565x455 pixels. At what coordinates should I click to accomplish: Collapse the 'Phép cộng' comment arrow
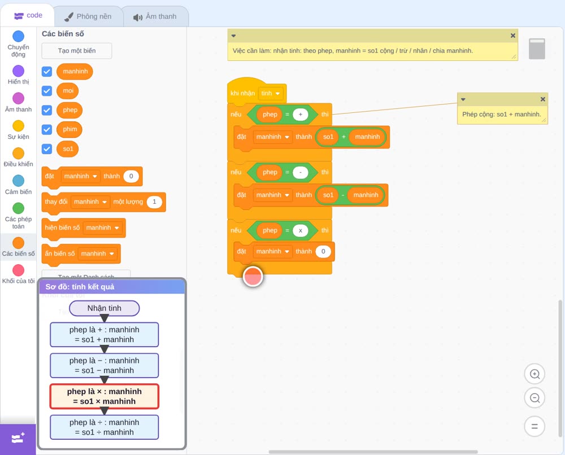click(463, 99)
